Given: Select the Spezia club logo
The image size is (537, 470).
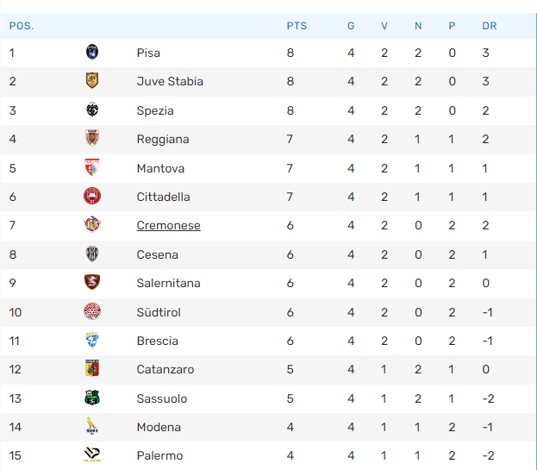Looking at the screenshot, I should [x=92, y=110].
